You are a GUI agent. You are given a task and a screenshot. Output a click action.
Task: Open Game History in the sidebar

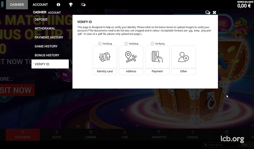point(46,46)
